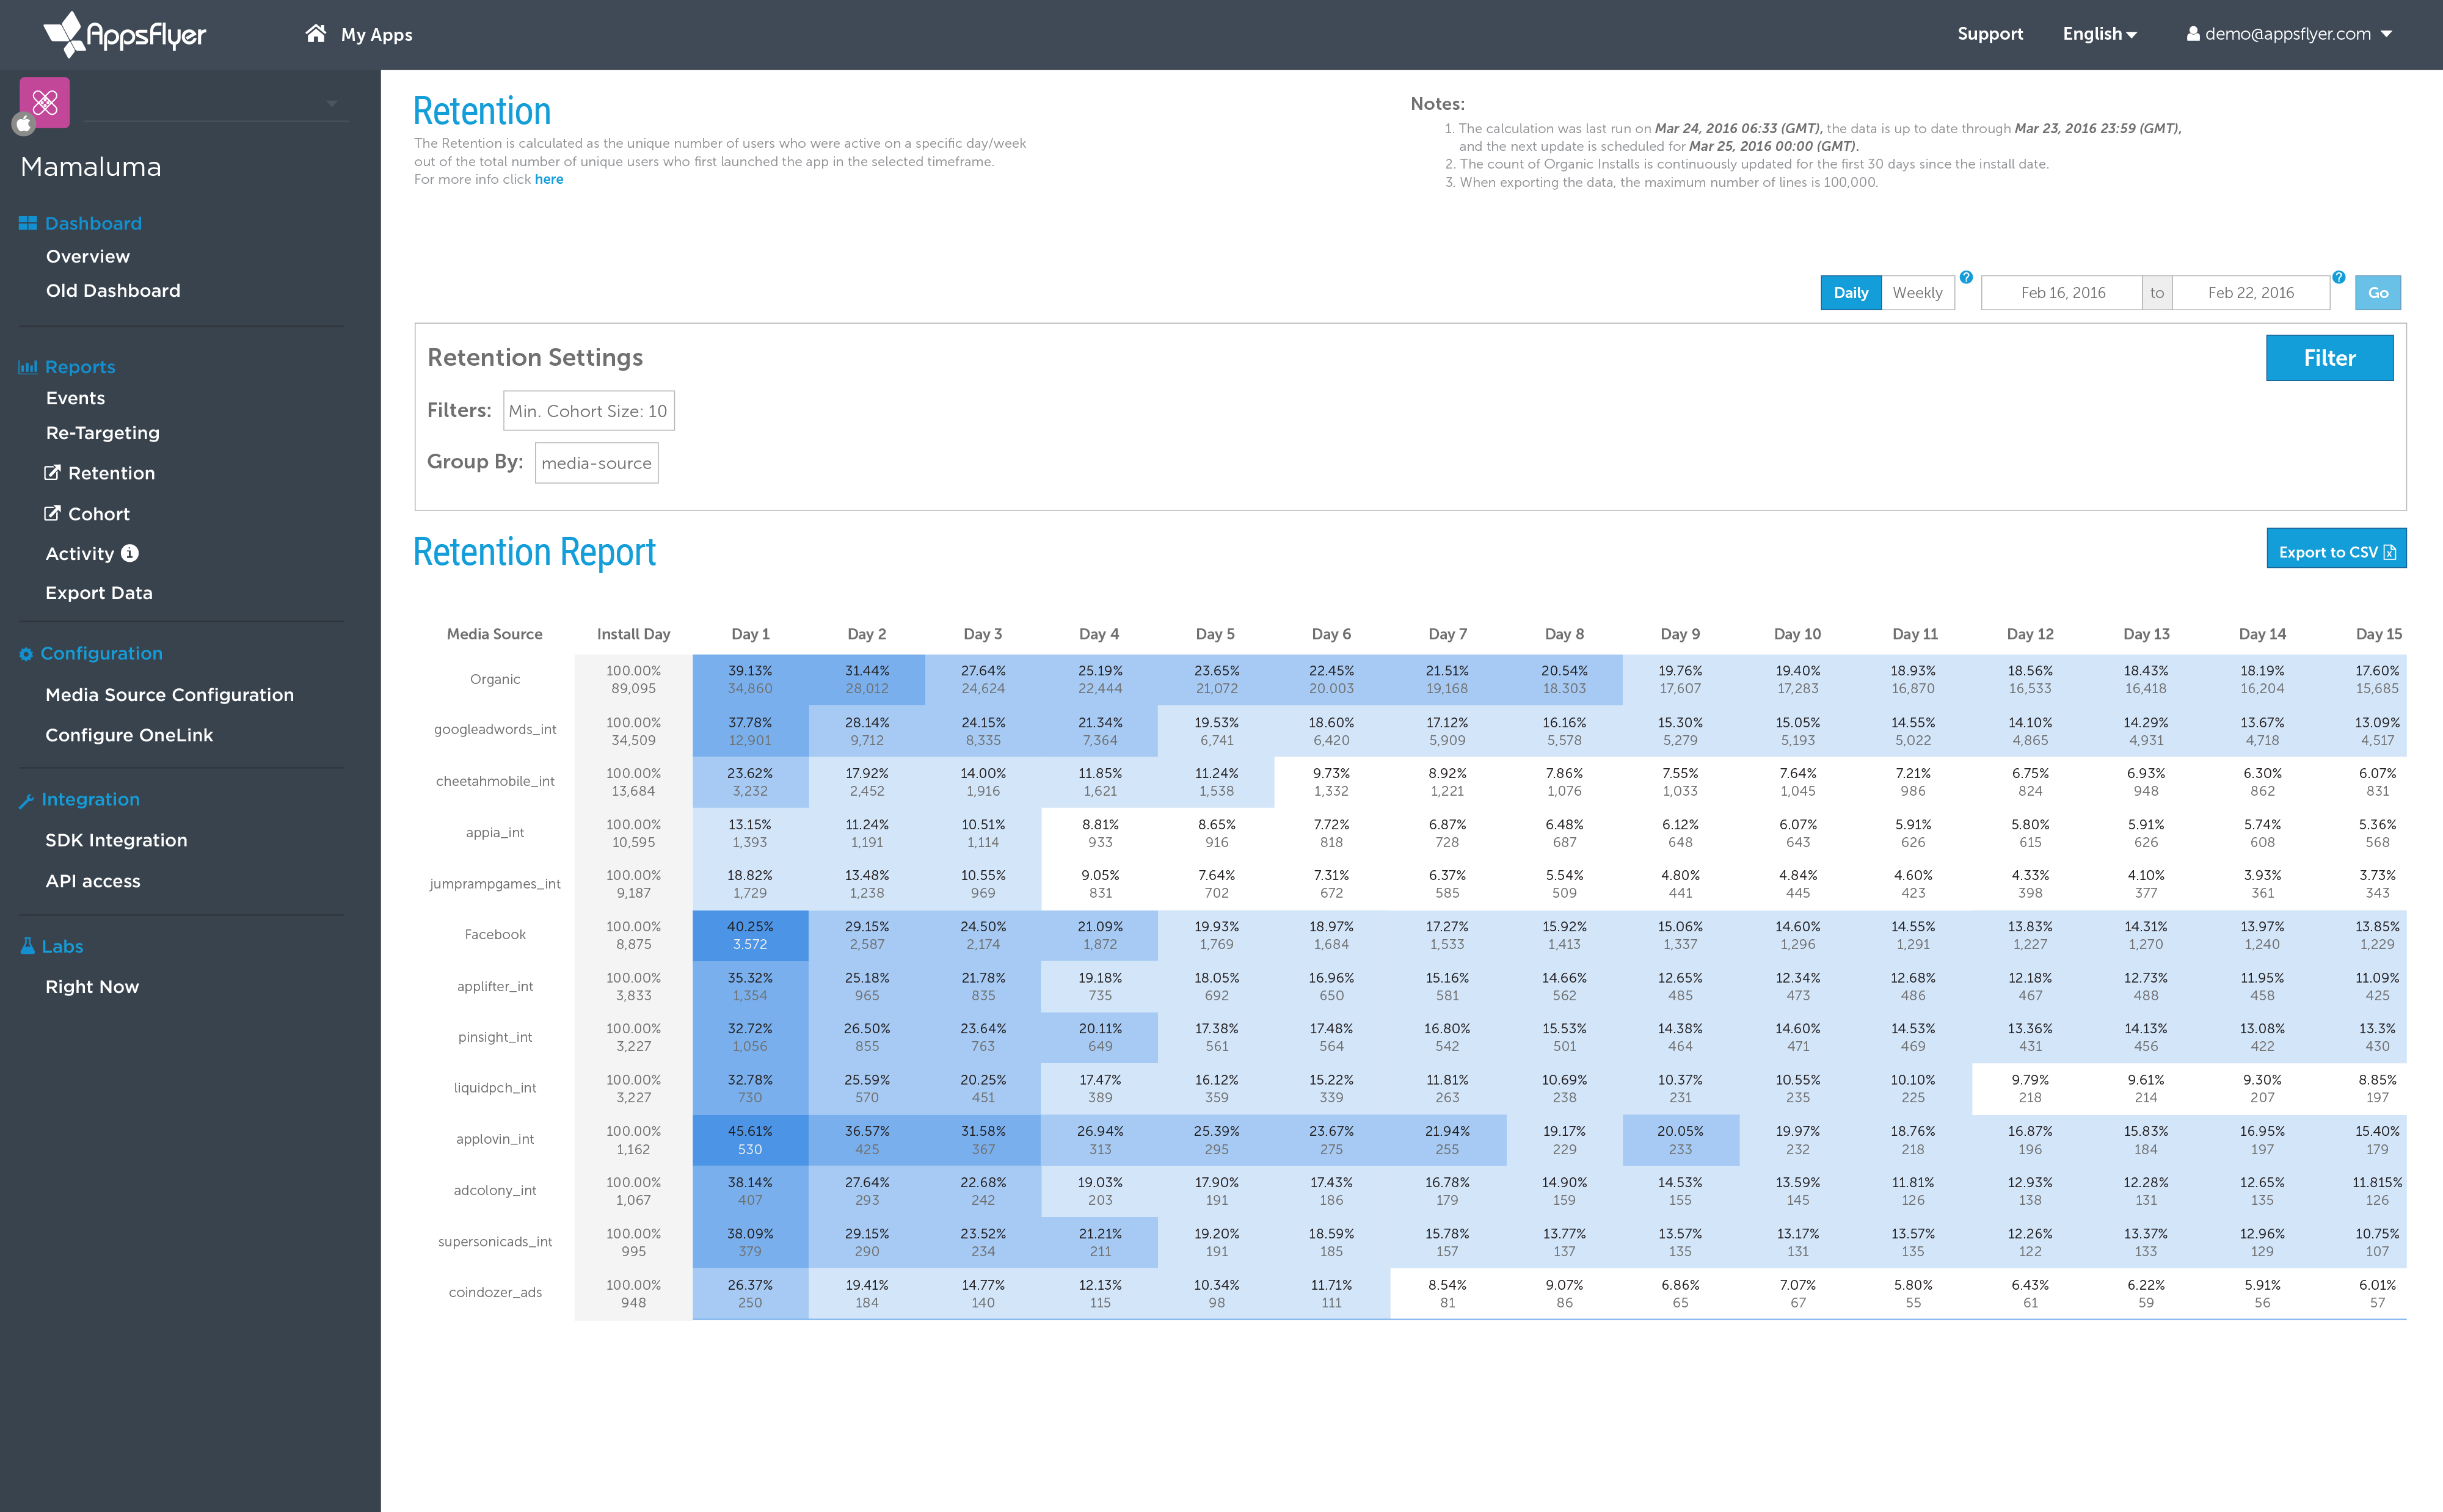Click the help icon beside Weekly toggle
The image size is (2443, 1512).
[1966, 277]
